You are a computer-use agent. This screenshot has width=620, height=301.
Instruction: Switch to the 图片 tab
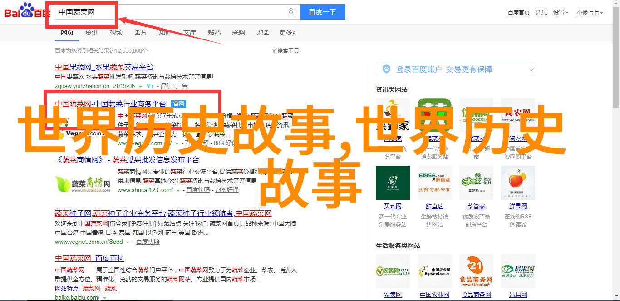point(141,32)
